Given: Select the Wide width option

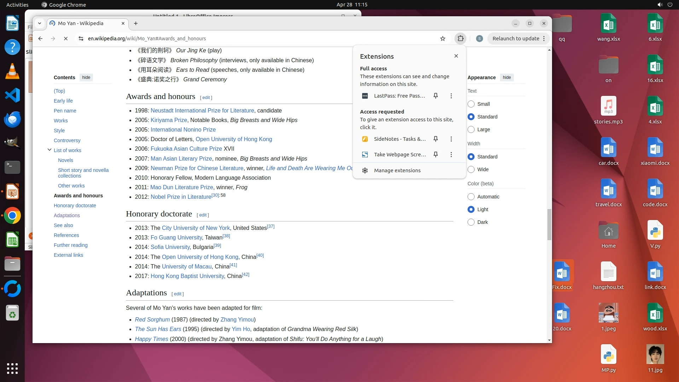Looking at the screenshot, I should pyautogui.click(x=471, y=169).
